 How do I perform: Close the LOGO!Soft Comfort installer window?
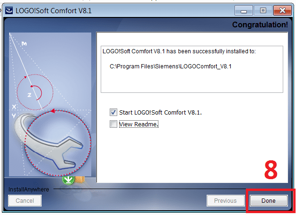coord(282,10)
